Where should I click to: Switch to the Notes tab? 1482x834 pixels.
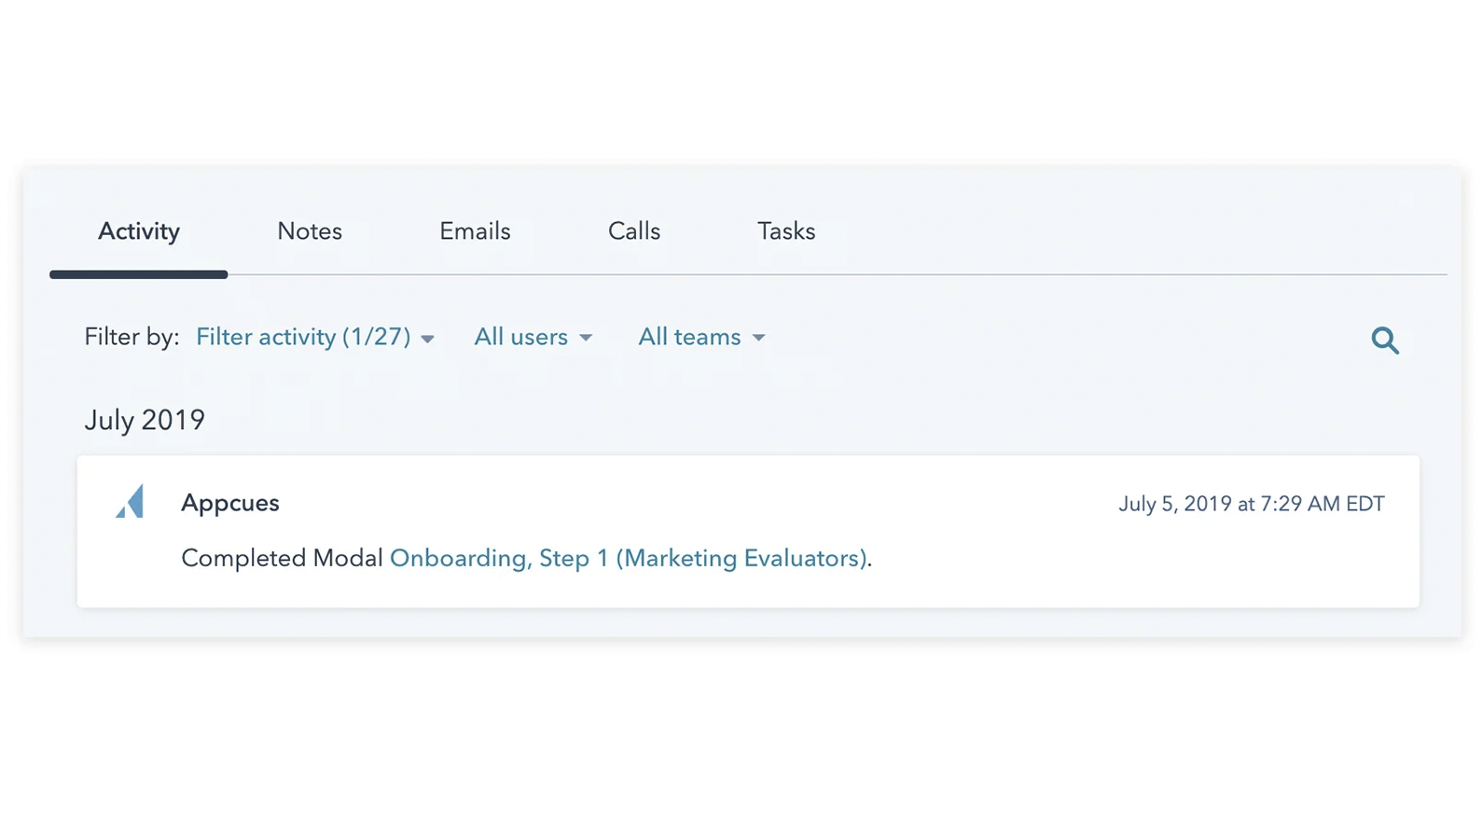(x=310, y=231)
